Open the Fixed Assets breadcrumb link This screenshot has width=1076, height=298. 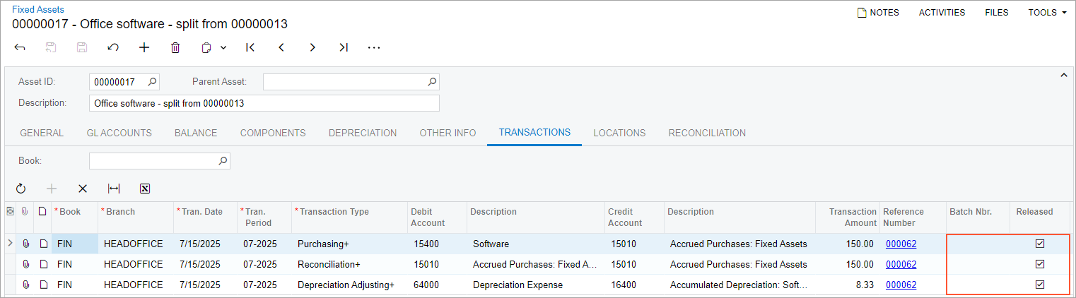click(38, 10)
